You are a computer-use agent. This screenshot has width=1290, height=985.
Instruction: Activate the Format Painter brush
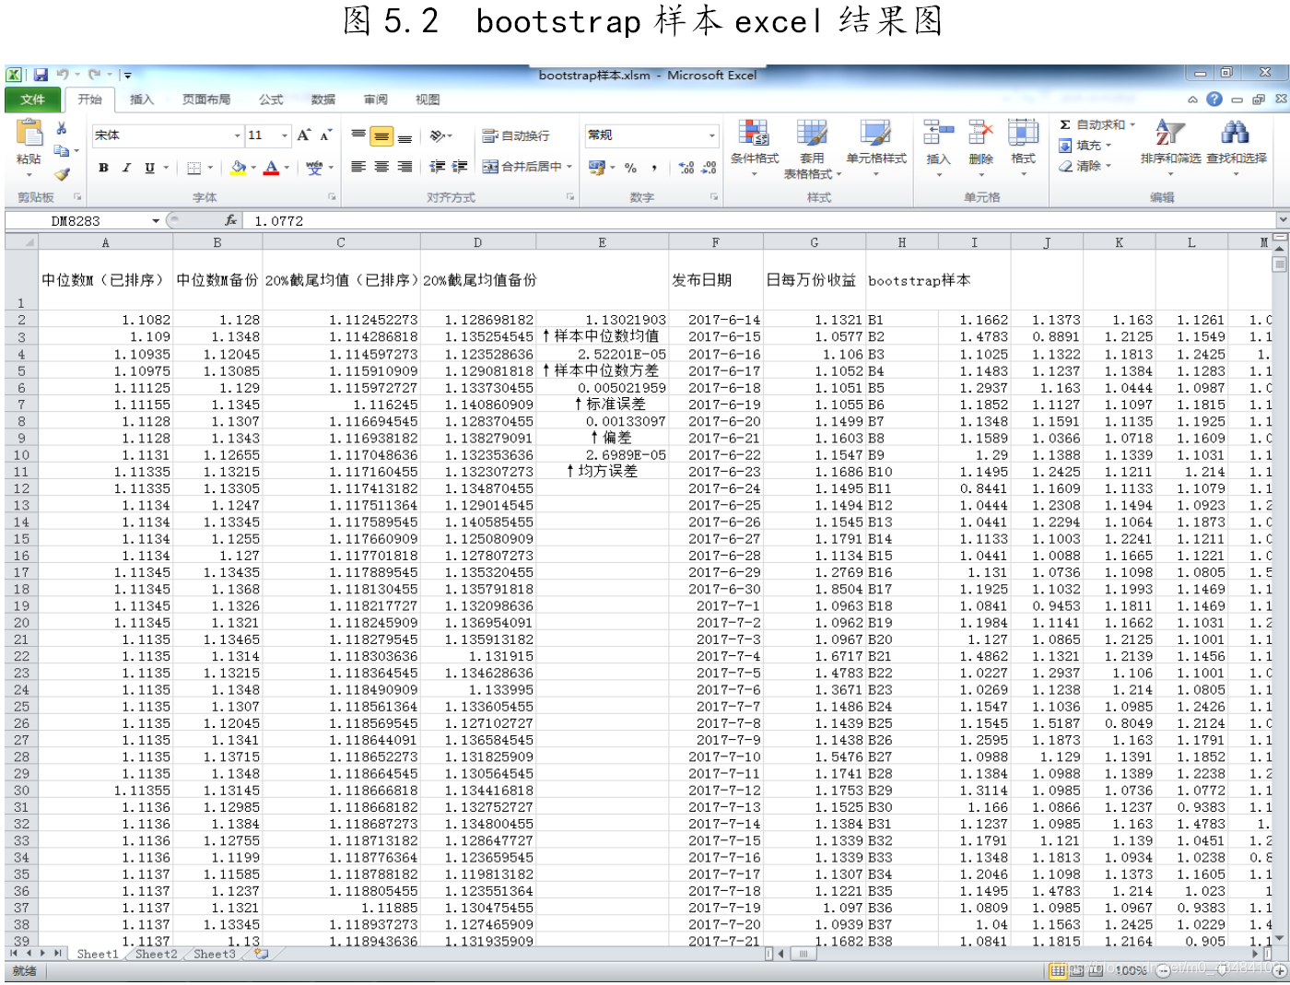tap(62, 173)
